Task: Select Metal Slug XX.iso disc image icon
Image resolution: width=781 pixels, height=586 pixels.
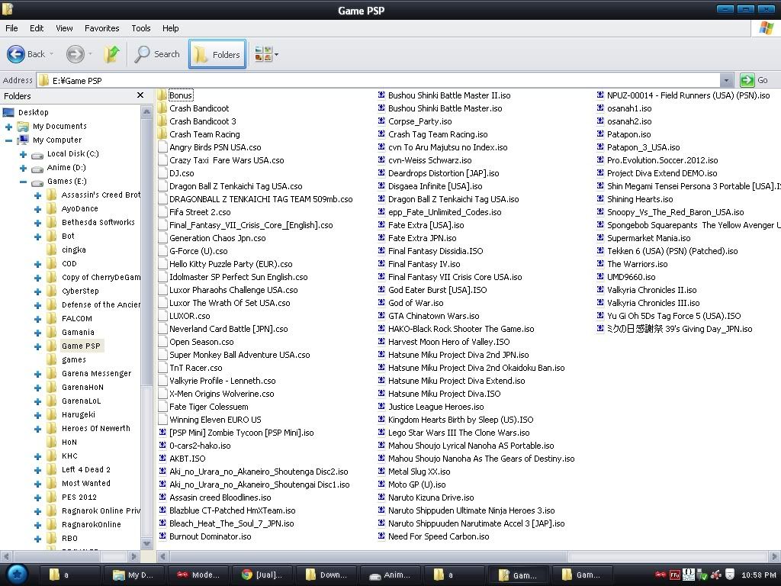Action: tap(381, 471)
